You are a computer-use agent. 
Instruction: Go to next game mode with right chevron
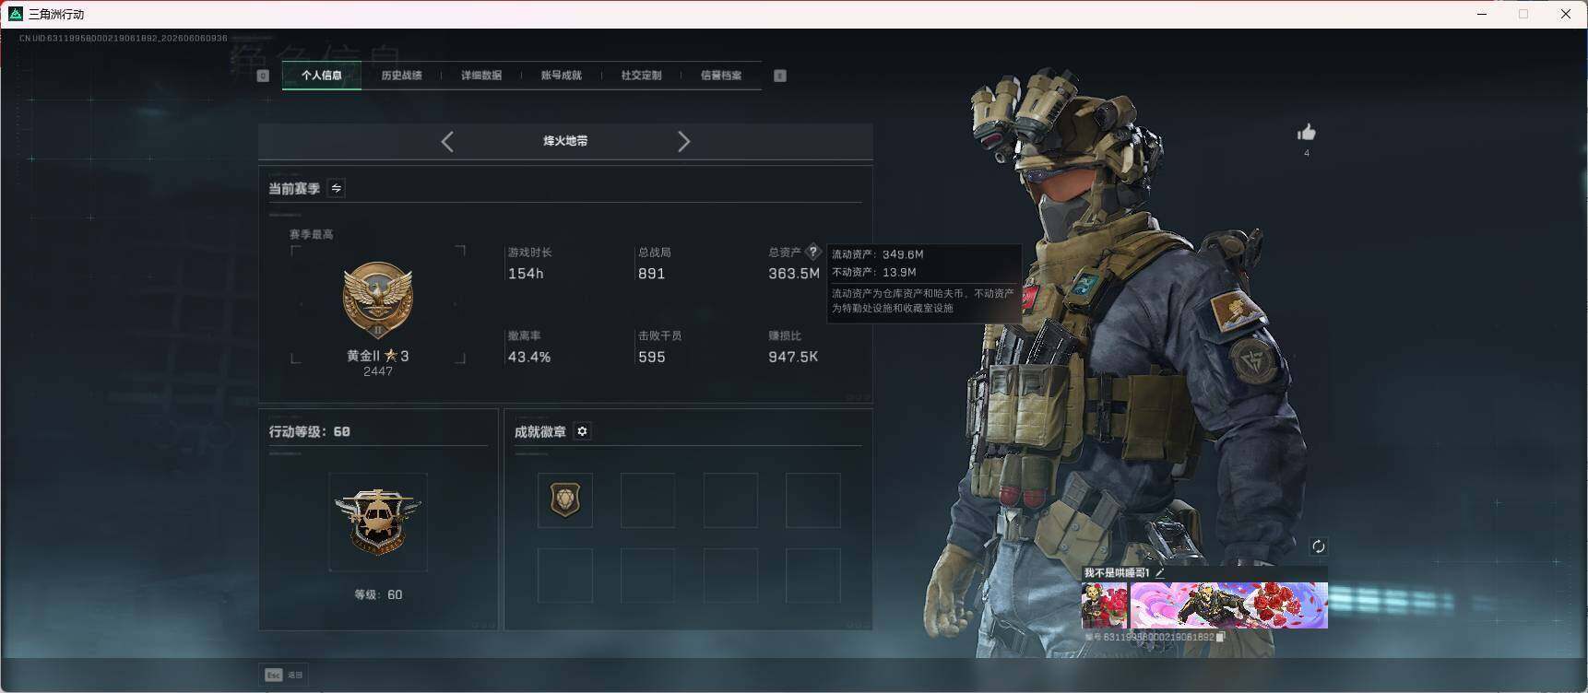(683, 141)
